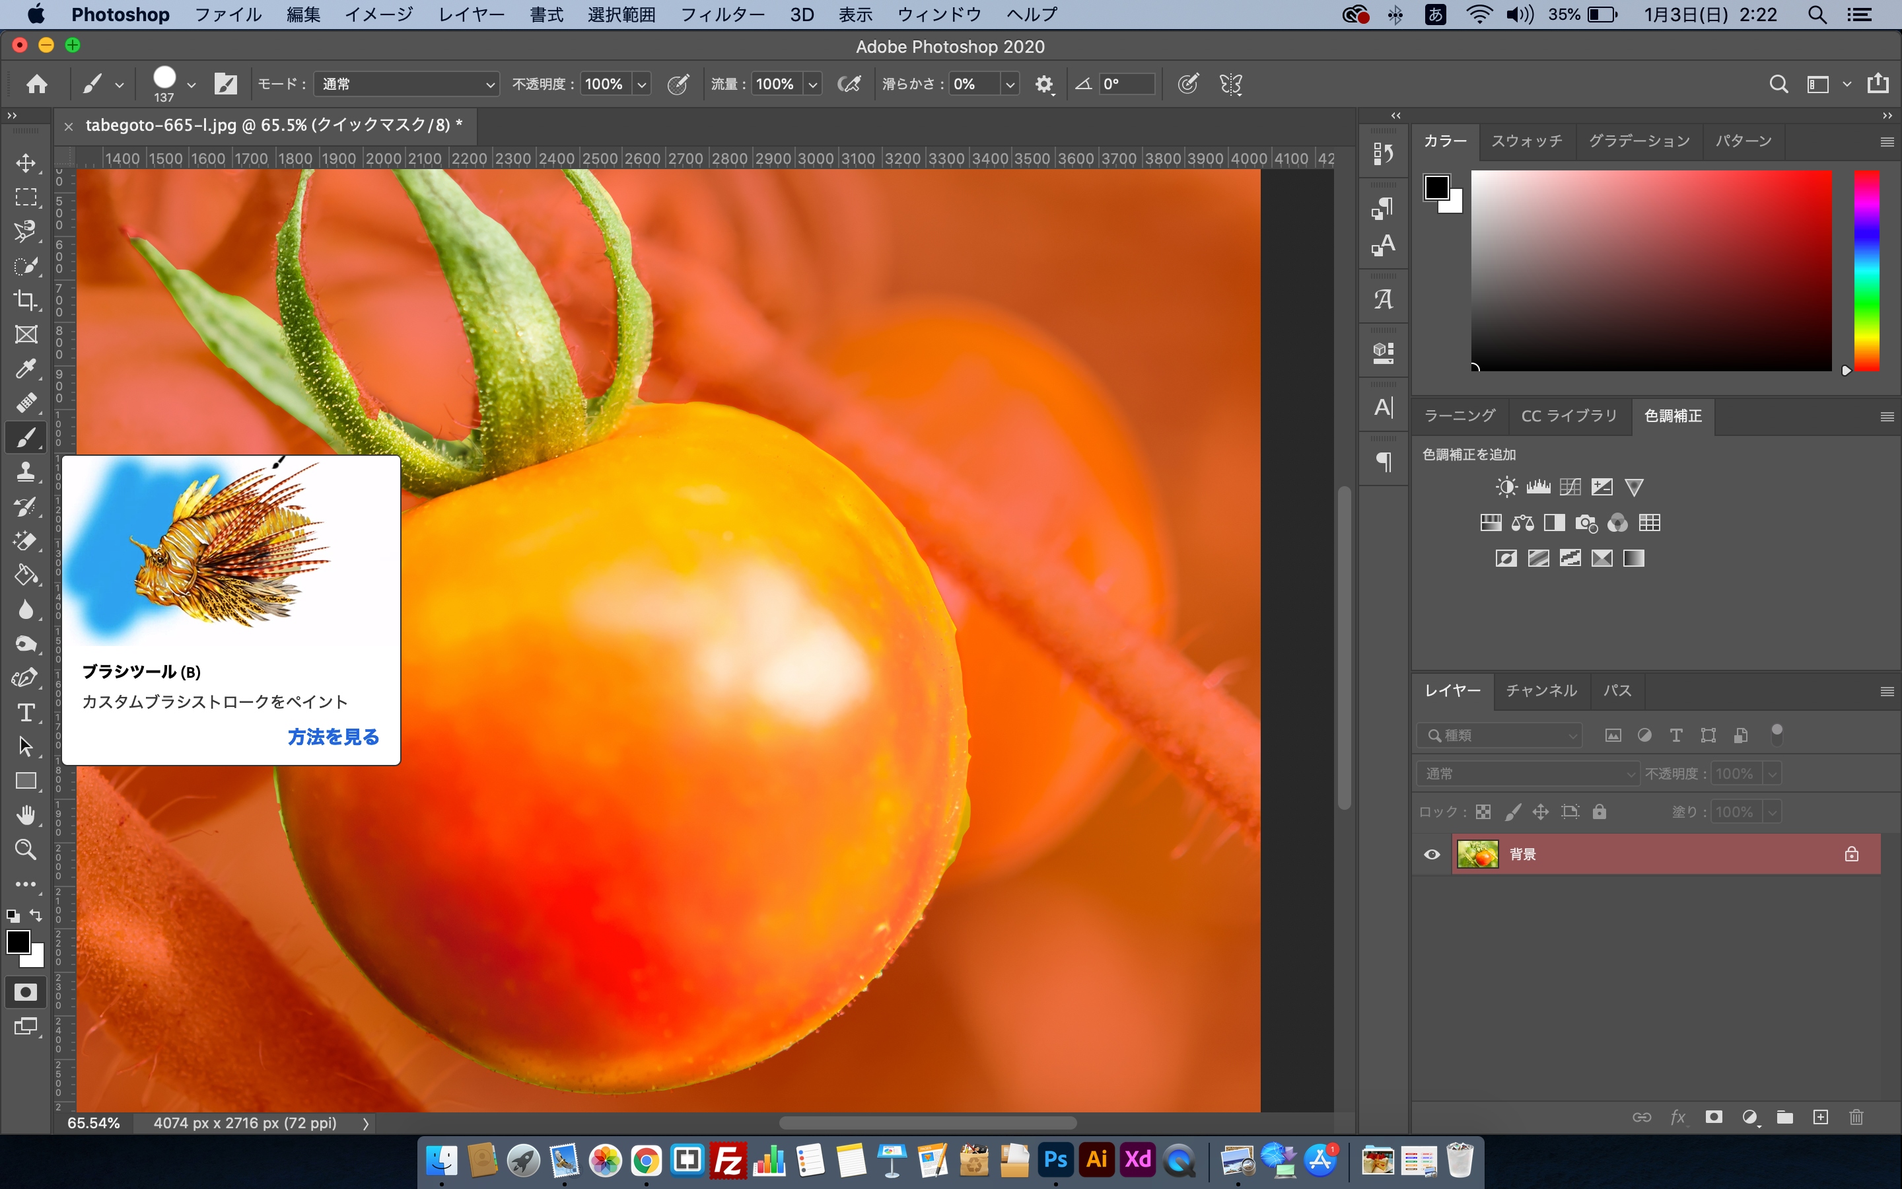Switch to the スウォッチ tab
Screen dimensions: 1902x1189
coord(1527,141)
